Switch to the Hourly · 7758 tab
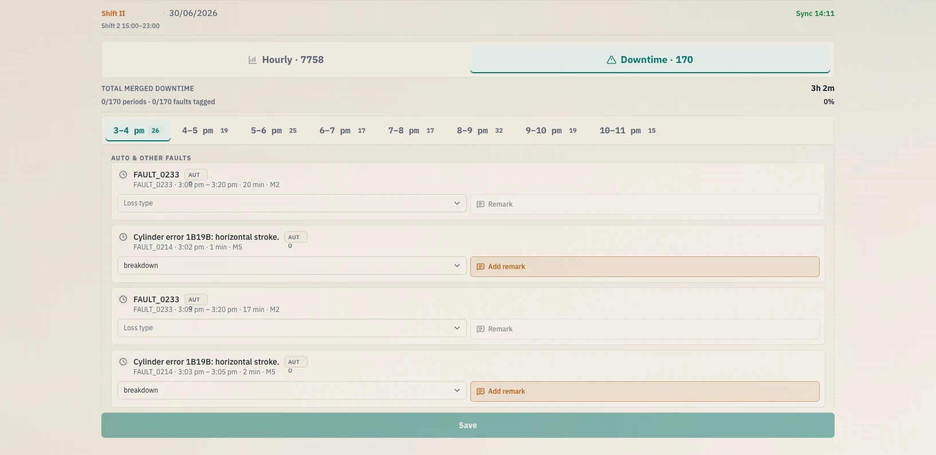This screenshot has width=936, height=455. click(x=286, y=60)
